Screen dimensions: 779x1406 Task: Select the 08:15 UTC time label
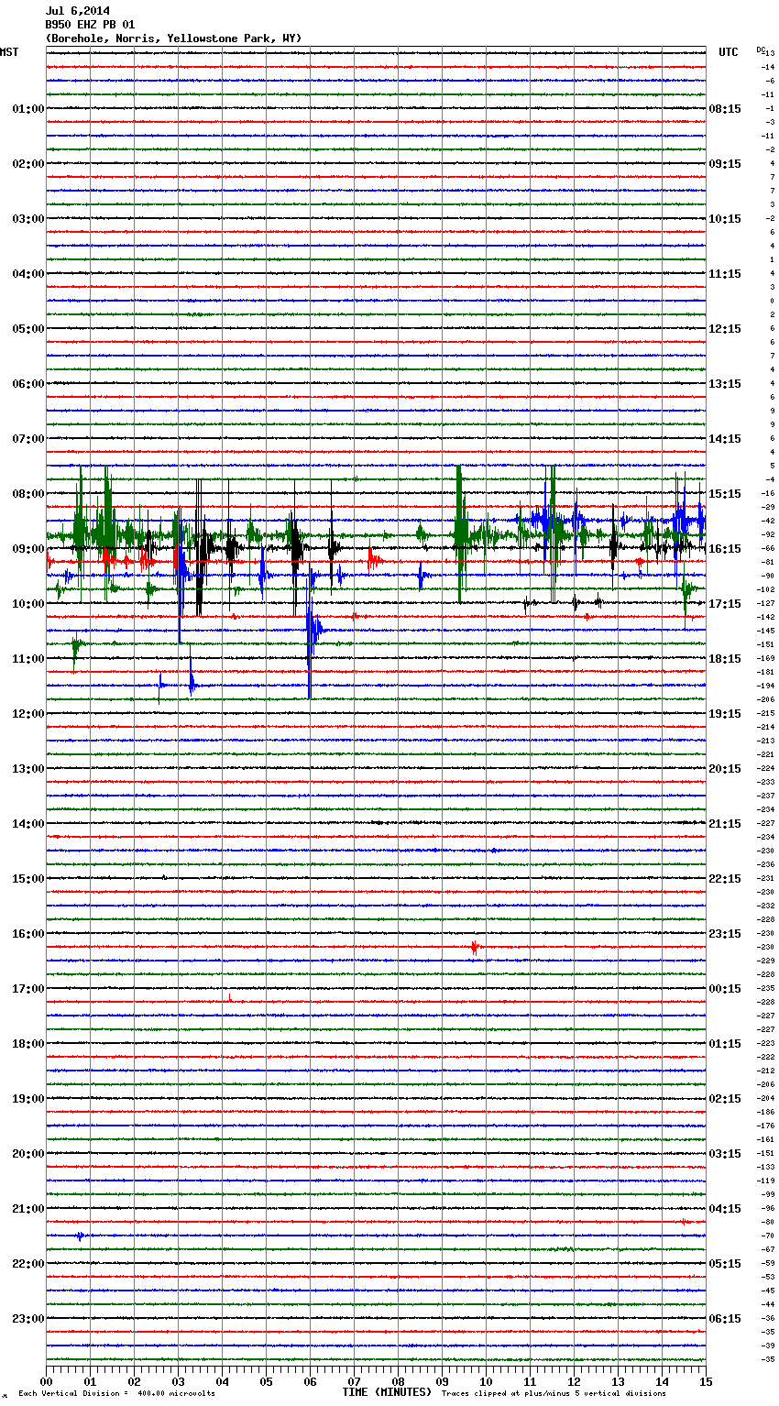725,109
